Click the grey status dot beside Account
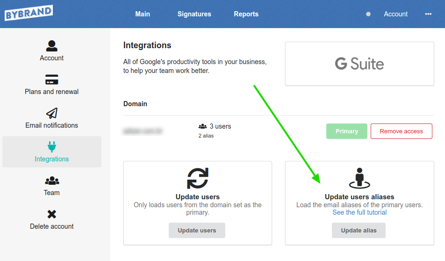This screenshot has width=445, height=261. coord(368,14)
